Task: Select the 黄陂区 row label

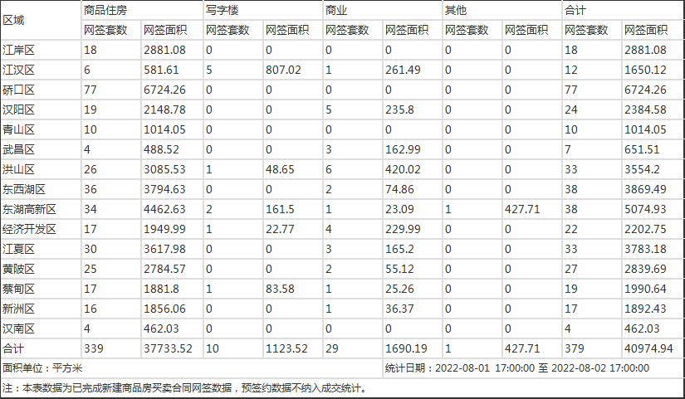Action: coord(18,269)
